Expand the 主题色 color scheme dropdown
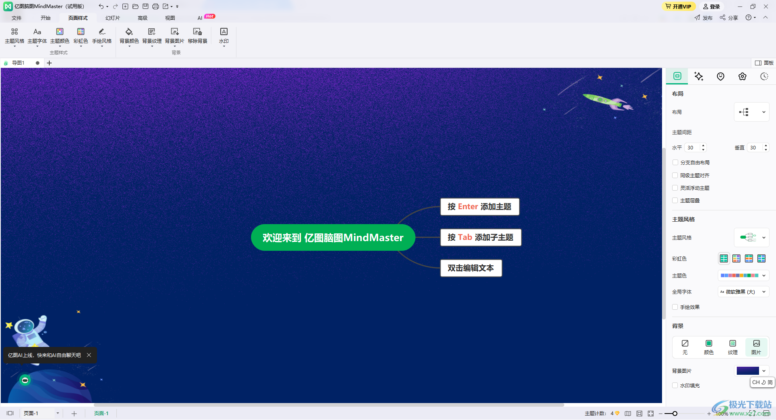This screenshot has height=420, width=776. (743, 275)
